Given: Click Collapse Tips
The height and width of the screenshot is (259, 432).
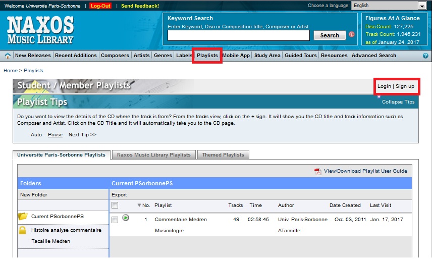Looking at the screenshot, I should coord(398,102).
